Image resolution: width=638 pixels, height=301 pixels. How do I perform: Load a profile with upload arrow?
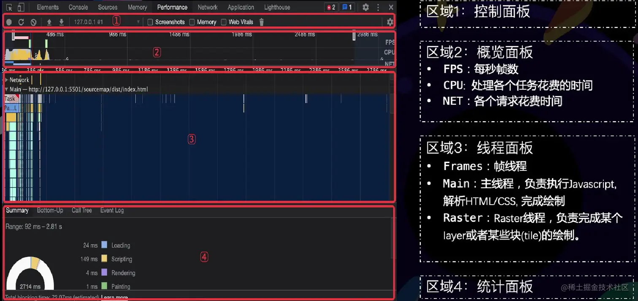pos(49,22)
